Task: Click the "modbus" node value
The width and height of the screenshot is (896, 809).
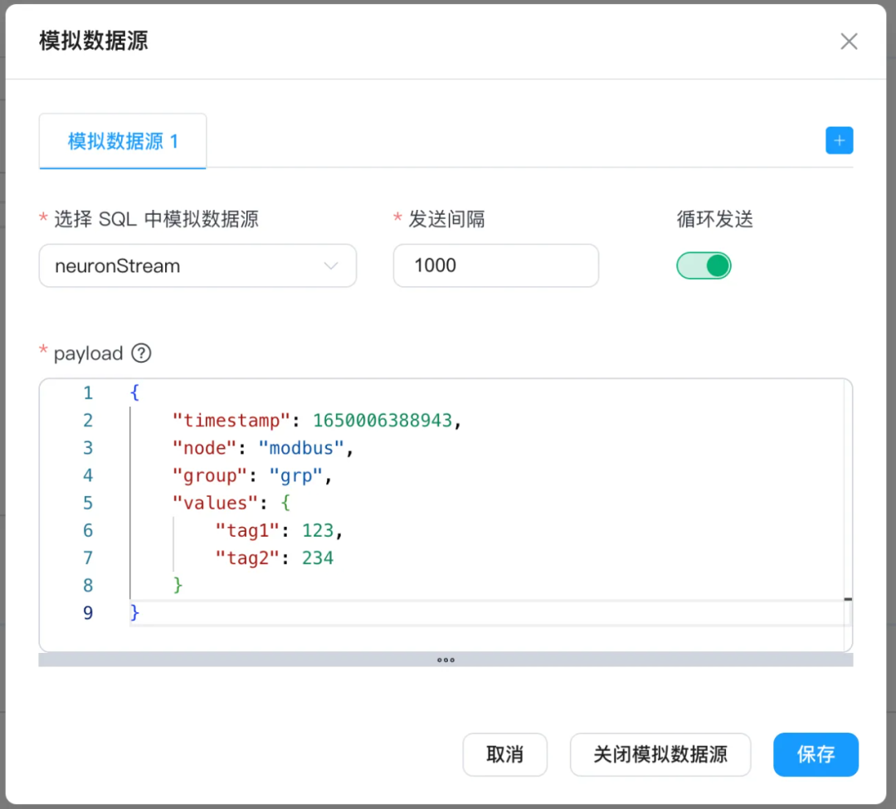Action: click(x=301, y=448)
